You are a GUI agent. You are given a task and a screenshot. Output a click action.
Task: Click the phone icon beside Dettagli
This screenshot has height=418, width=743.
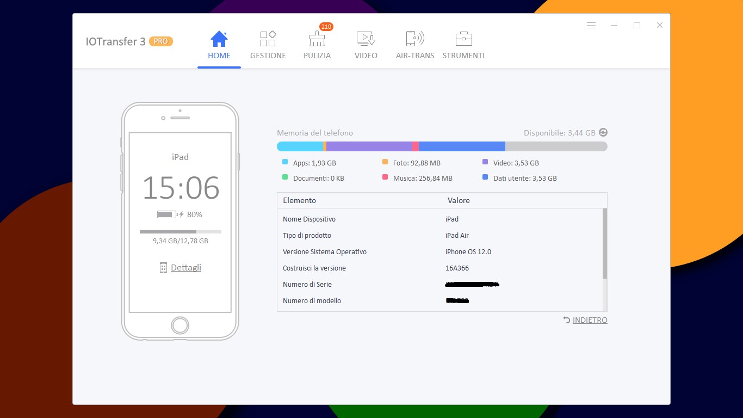coord(163,267)
